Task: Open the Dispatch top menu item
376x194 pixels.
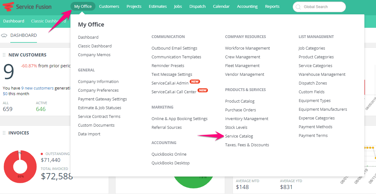Action: tap(198, 7)
